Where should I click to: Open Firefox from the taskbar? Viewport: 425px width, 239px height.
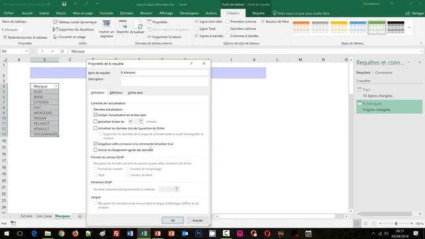[x=75, y=234]
